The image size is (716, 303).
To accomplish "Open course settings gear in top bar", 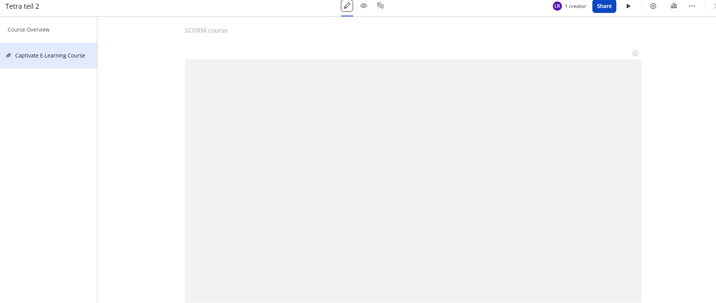I will (653, 6).
